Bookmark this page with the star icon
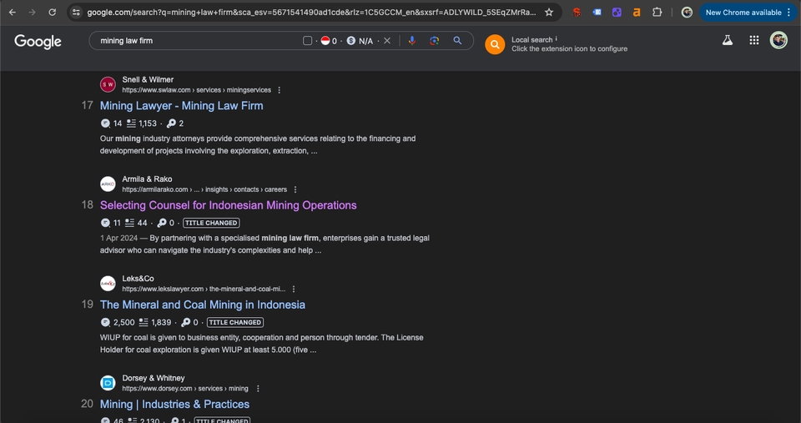Viewport: 801px width, 423px height. point(549,13)
